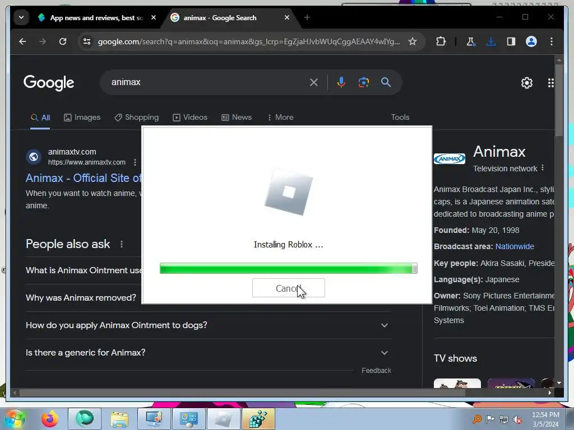
Task: Click in the Google search input field
Action: tap(209, 82)
